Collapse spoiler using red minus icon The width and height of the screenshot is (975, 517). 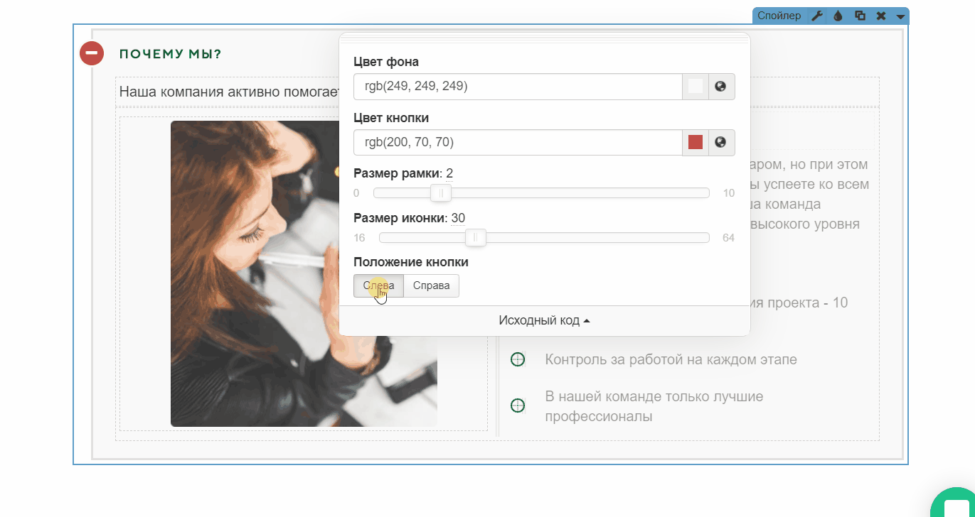pos(92,54)
